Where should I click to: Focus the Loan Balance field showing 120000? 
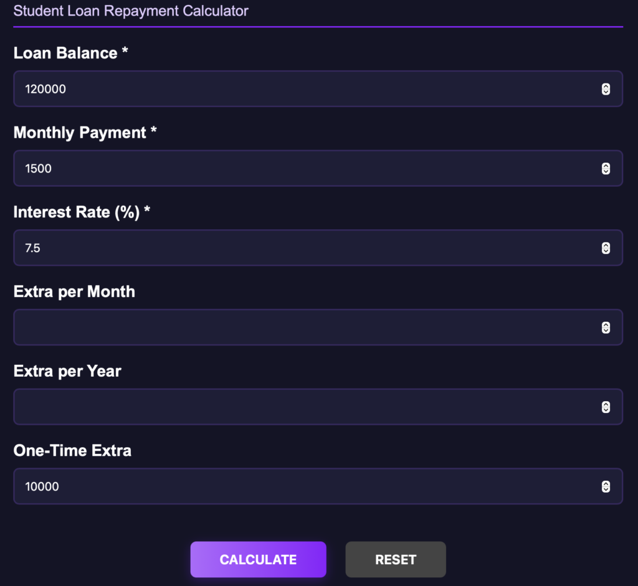tap(305, 89)
